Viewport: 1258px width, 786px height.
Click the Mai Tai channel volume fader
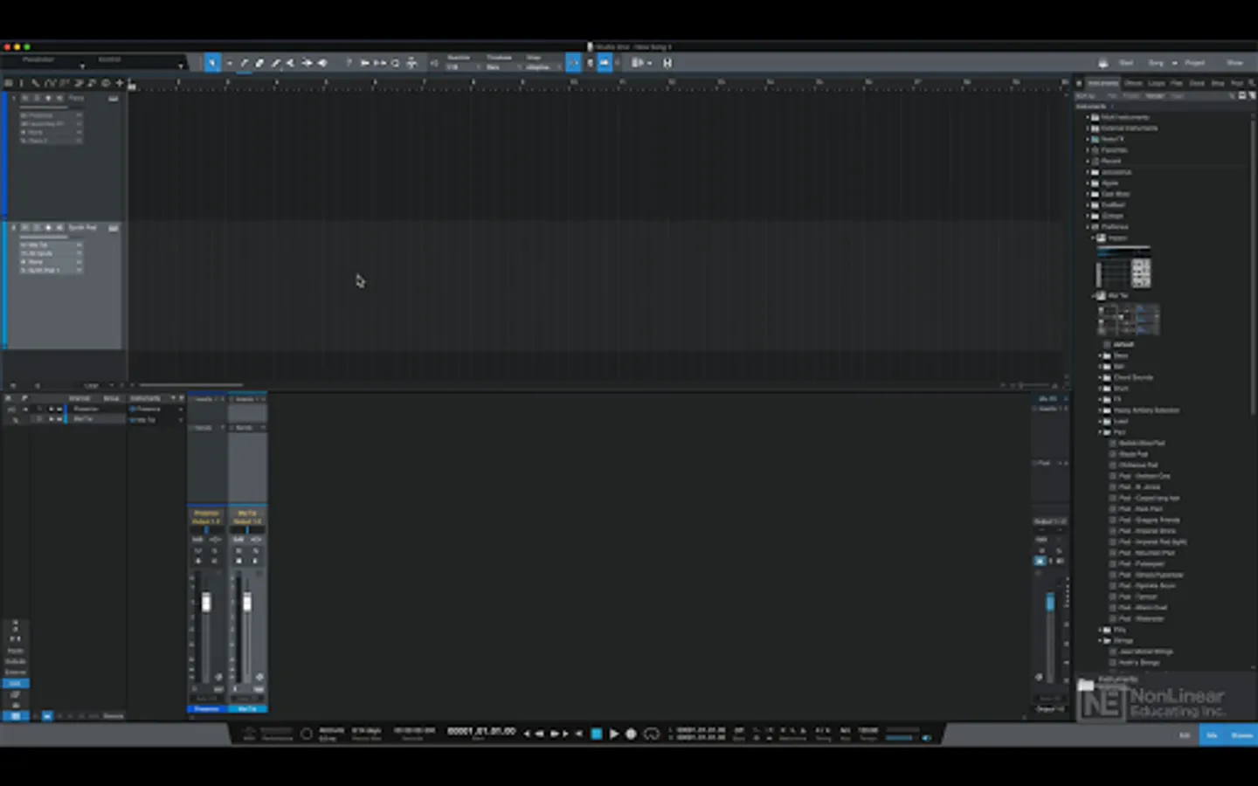click(x=247, y=603)
